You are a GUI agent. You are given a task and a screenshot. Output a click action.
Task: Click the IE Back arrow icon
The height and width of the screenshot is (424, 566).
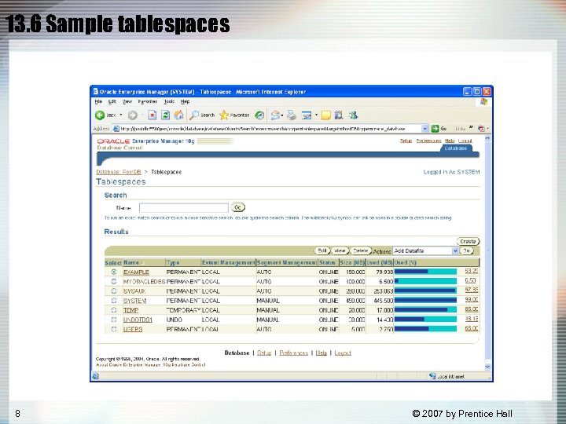100,115
